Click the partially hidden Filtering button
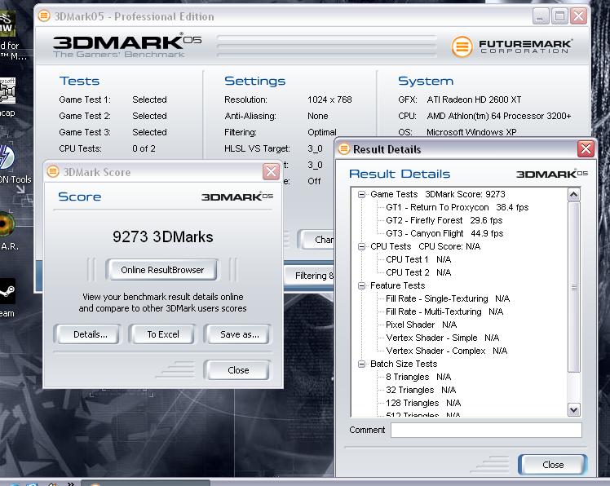 (309, 276)
